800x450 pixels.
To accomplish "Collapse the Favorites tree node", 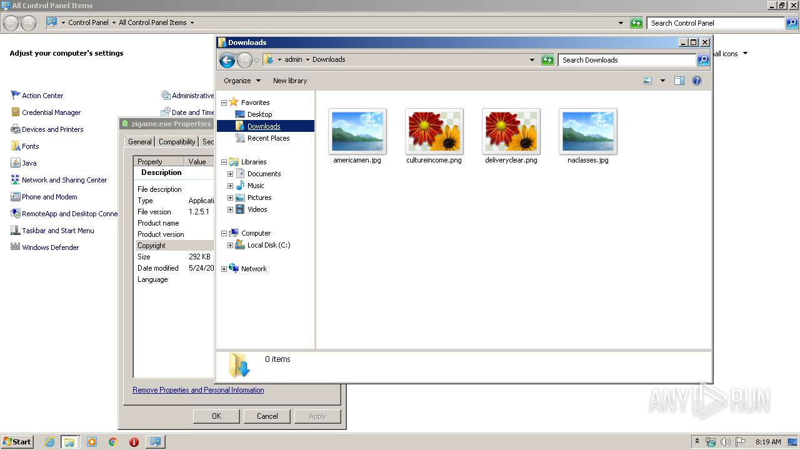I will pos(224,102).
